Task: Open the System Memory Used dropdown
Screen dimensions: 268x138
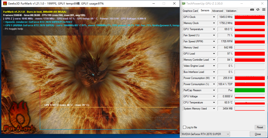Action: 214,109
